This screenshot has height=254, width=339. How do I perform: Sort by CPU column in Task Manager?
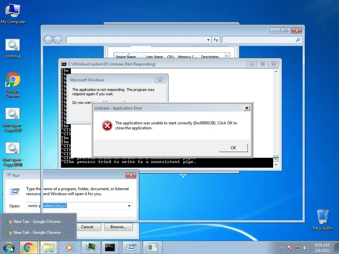pos(170,56)
